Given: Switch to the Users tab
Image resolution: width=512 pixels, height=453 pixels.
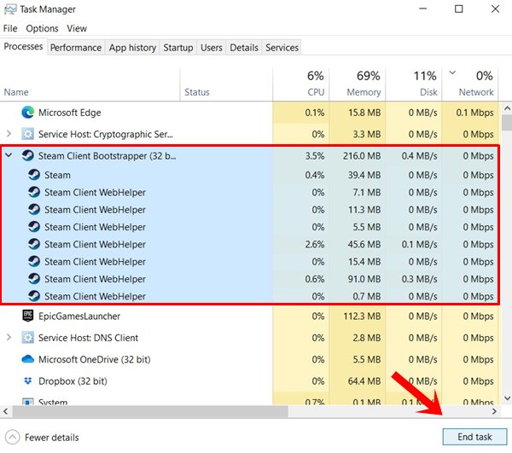Looking at the screenshot, I should 212,48.
